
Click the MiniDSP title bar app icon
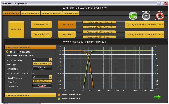3,3
